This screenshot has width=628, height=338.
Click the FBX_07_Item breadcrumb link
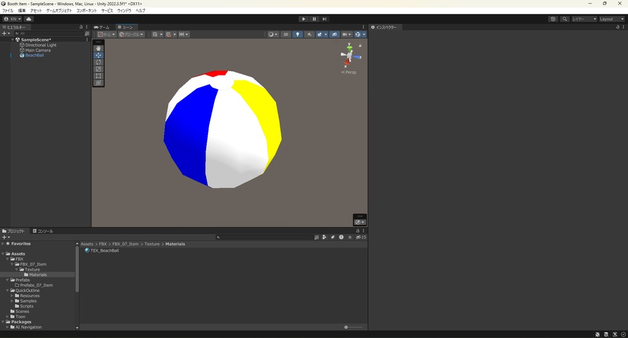click(x=125, y=244)
